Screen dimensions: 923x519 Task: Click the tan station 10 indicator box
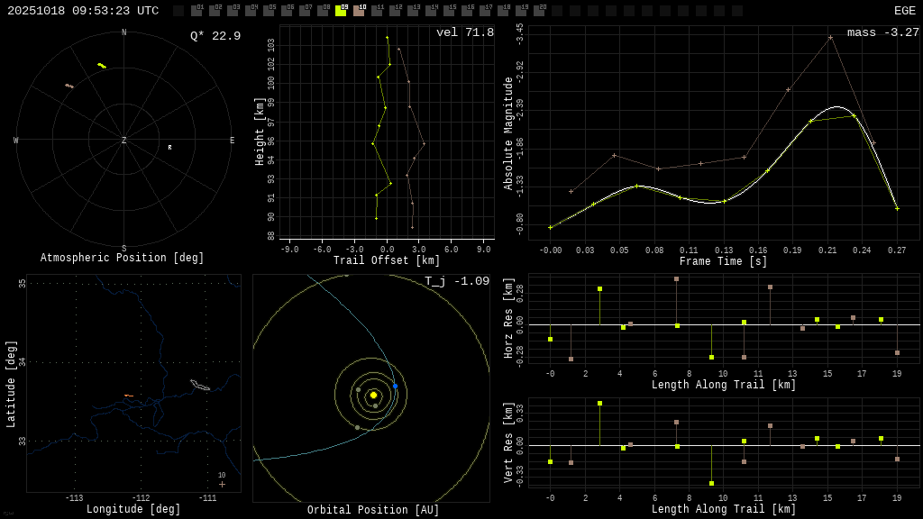[x=359, y=11]
